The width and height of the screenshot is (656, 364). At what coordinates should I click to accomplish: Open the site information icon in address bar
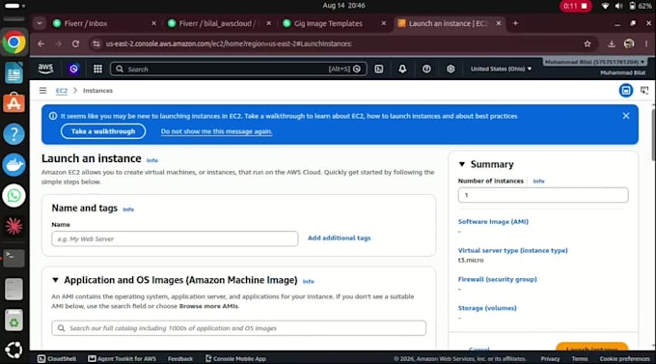click(x=96, y=43)
